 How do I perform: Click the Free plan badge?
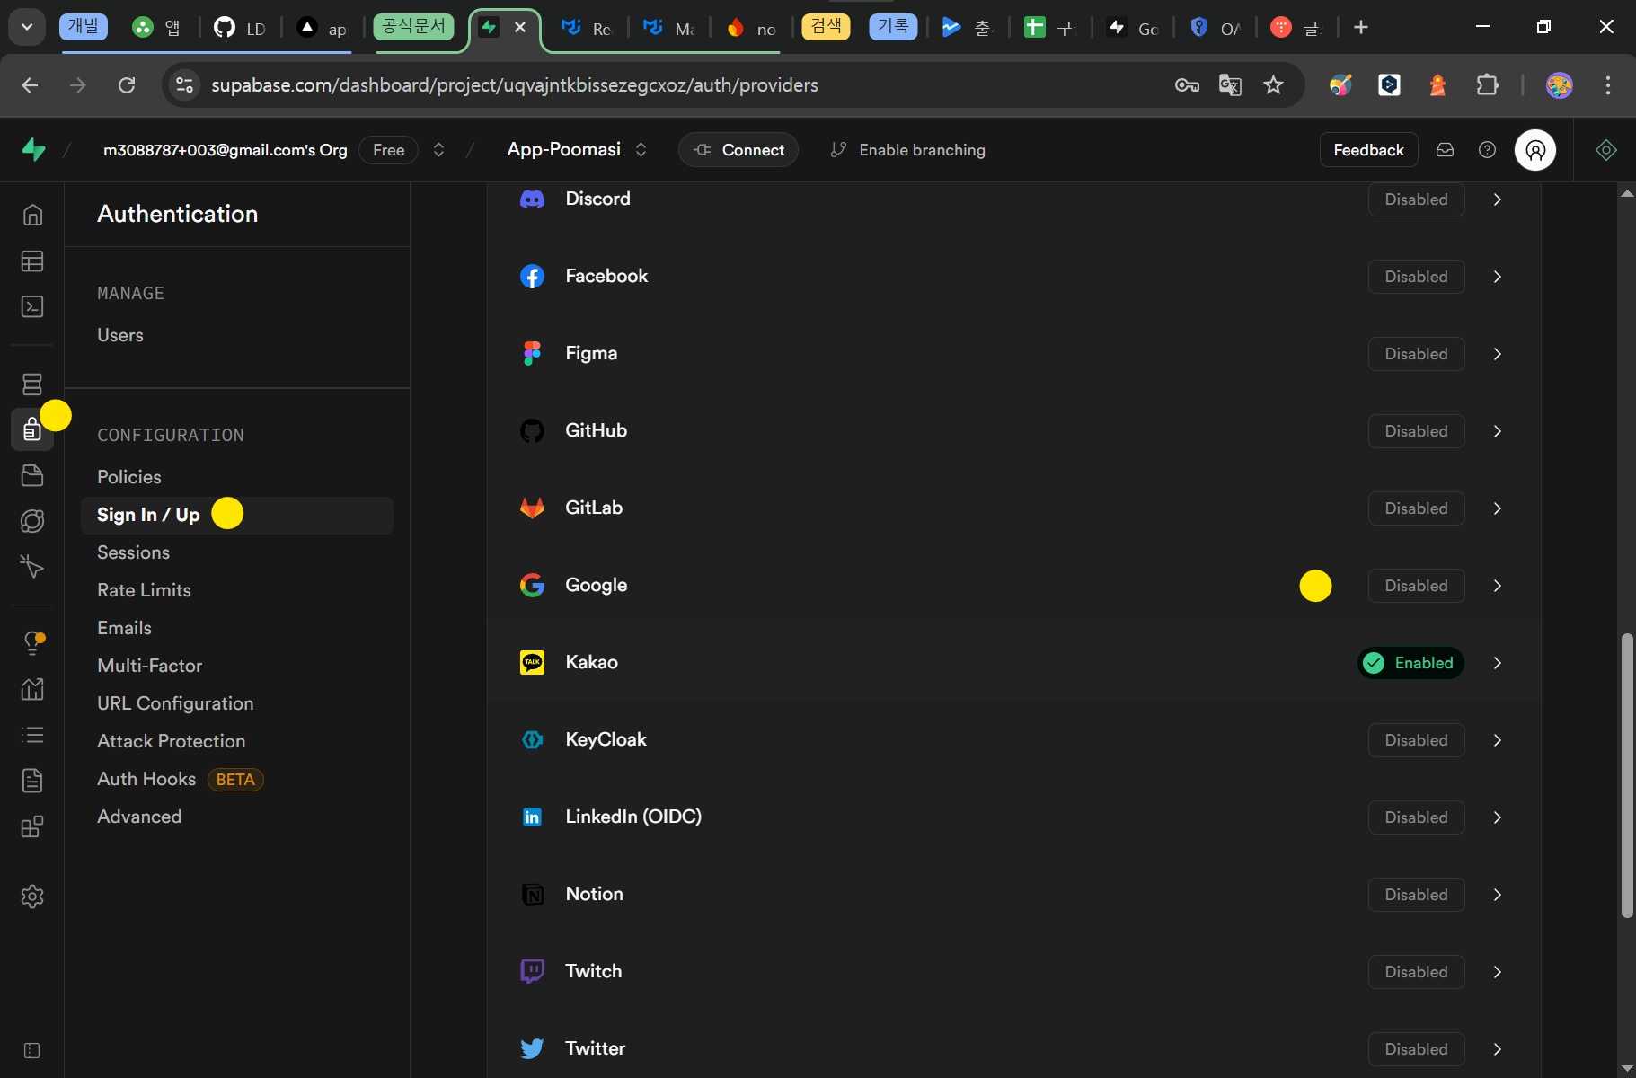389,150
